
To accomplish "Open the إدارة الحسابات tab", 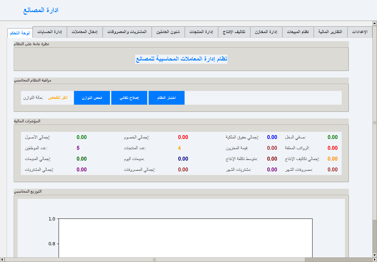I will (x=50, y=32).
